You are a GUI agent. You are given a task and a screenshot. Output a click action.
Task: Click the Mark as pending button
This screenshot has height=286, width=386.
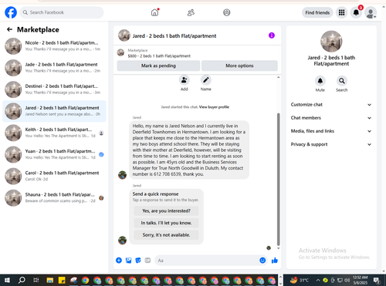pyautogui.click(x=158, y=66)
